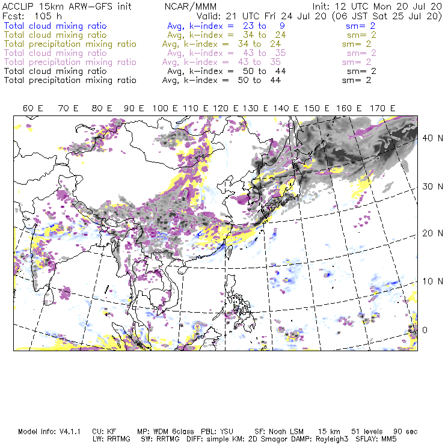
Task: Click the "90 sec" timestep text
Action: tap(405, 432)
